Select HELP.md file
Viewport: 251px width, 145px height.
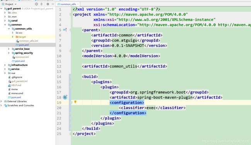16,85
